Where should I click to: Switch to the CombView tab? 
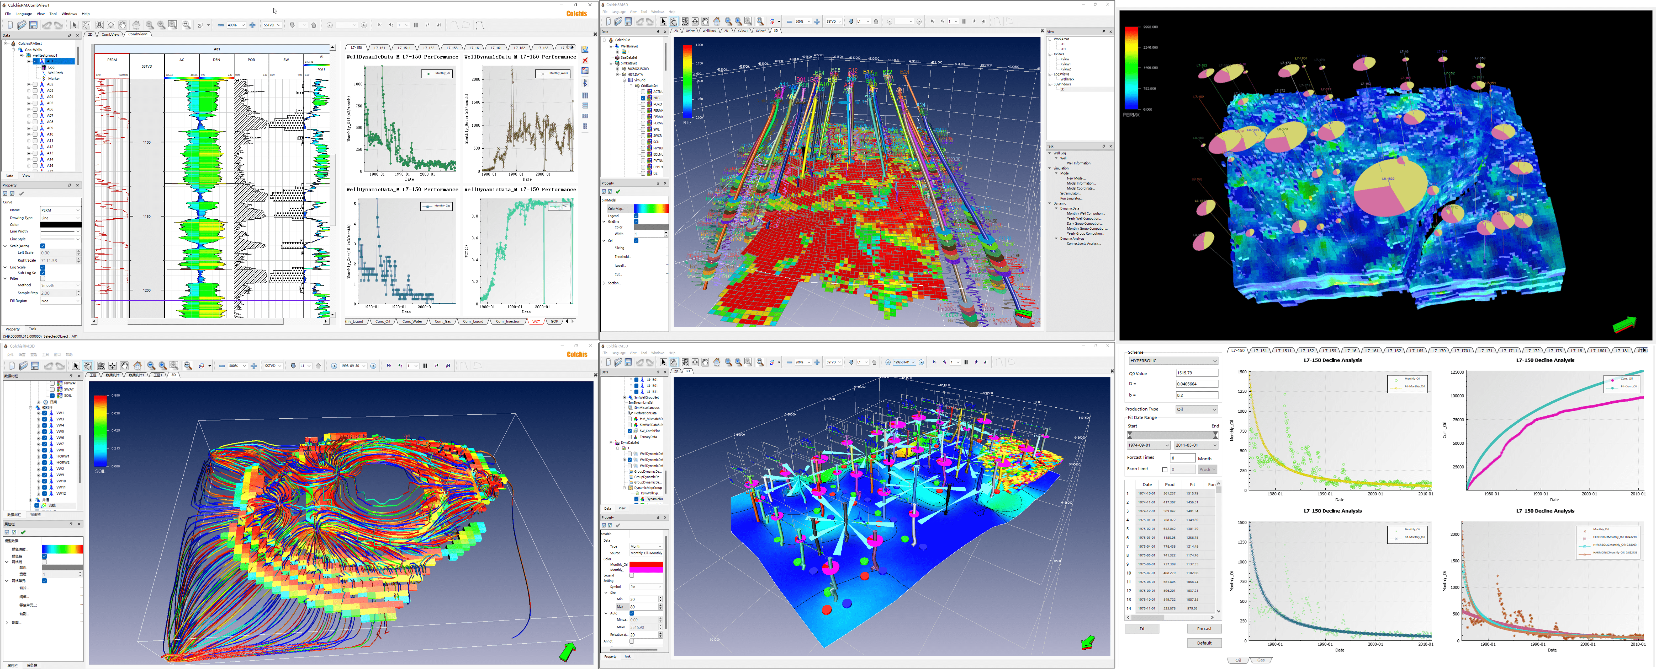[x=110, y=34]
